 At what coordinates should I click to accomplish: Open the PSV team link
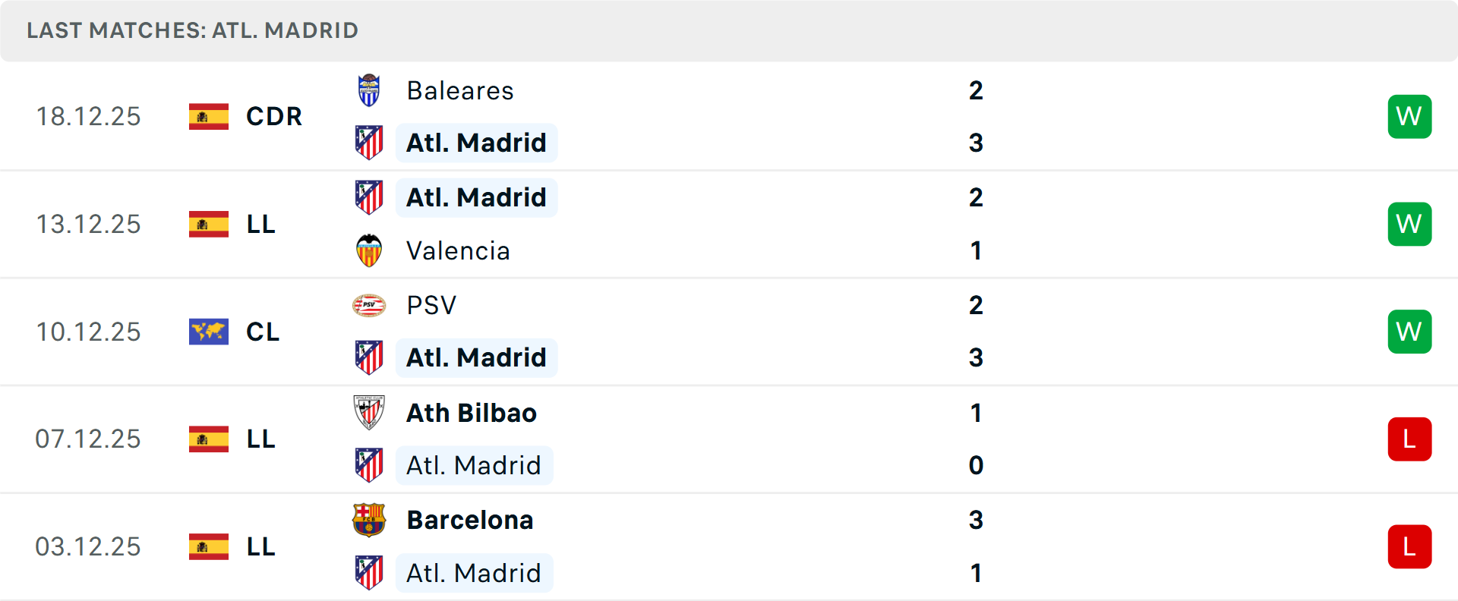pos(431,306)
